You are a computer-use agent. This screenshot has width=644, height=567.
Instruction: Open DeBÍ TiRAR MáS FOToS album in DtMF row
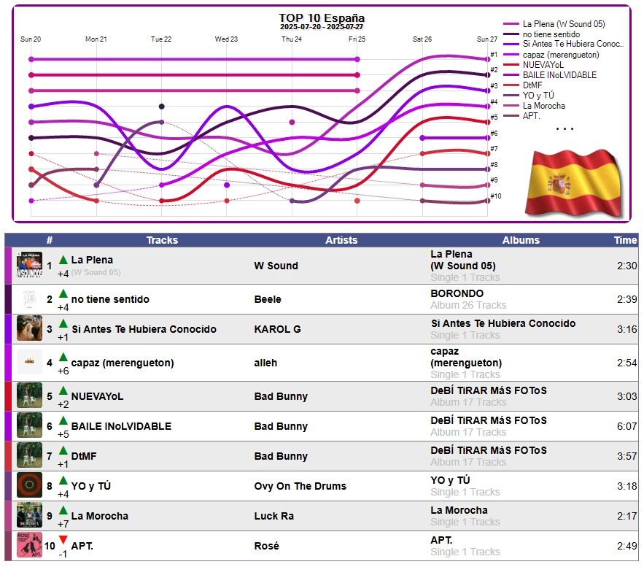(489, 451)
